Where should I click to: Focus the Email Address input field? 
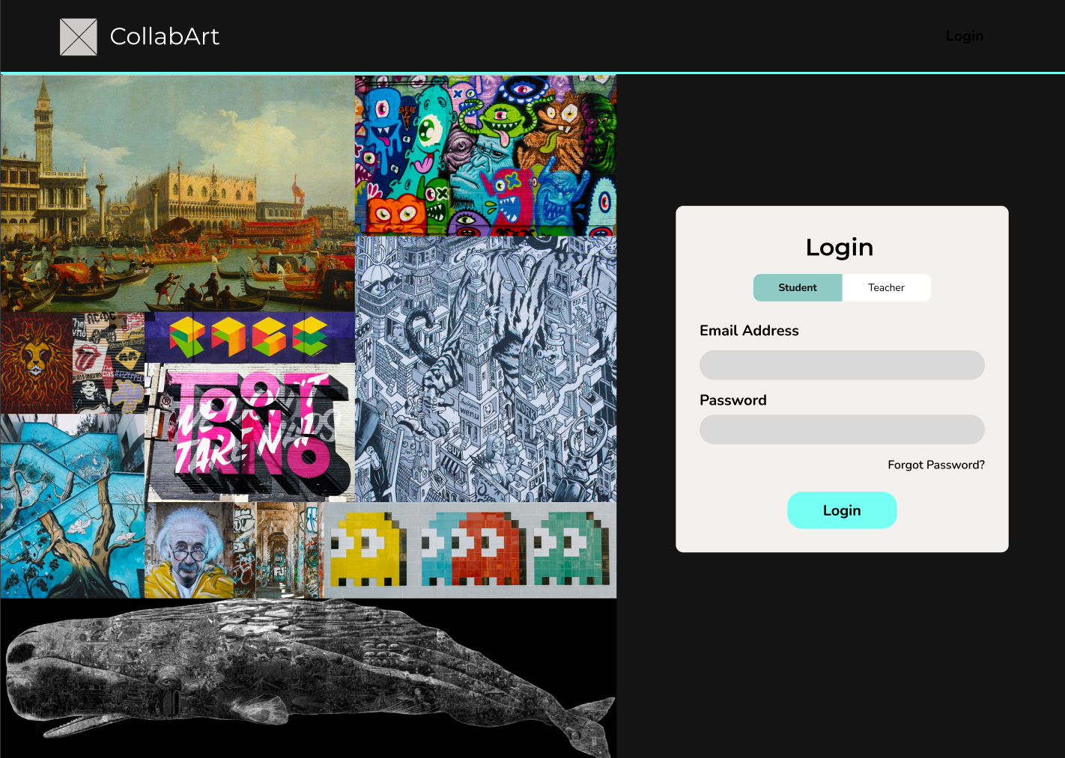(x=842, y=365)
